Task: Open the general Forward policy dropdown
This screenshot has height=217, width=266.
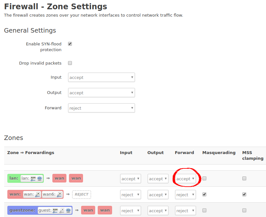Action: (101, 108)
